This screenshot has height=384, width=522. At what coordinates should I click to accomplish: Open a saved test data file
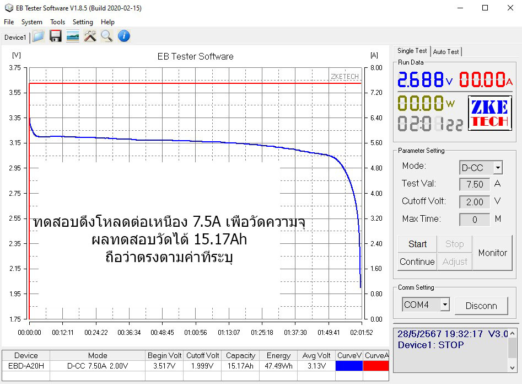tap(37, 36)
